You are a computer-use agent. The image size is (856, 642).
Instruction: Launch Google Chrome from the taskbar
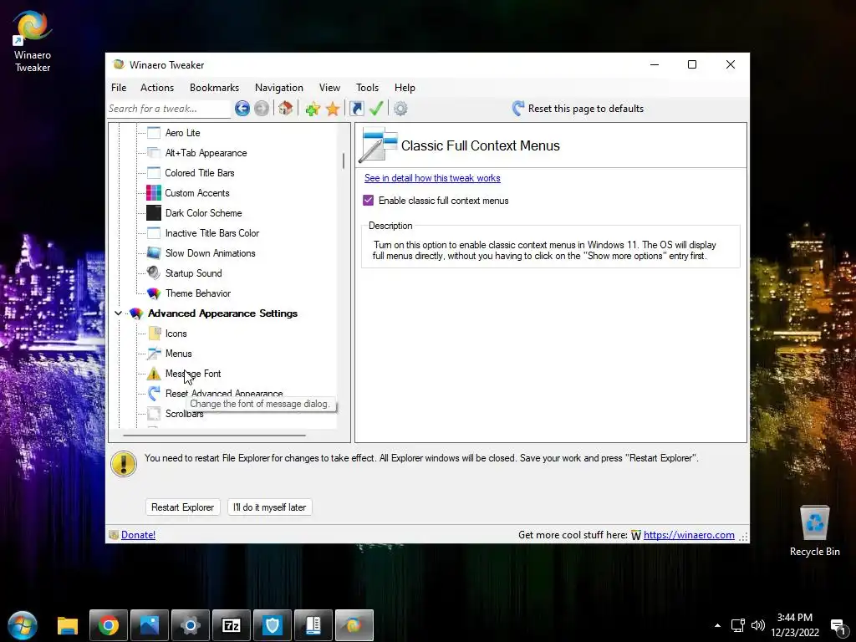109,625
